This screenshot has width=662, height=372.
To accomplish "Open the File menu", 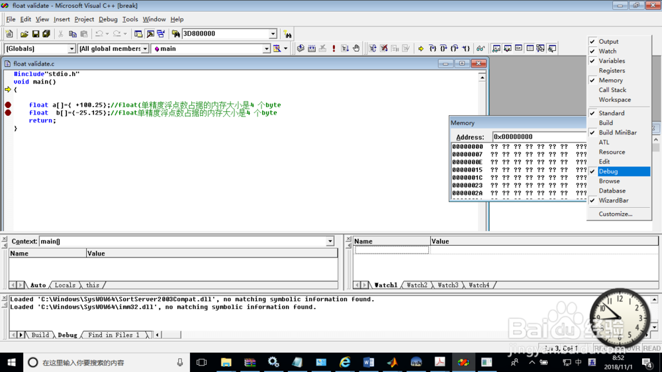I will [11, 19].
